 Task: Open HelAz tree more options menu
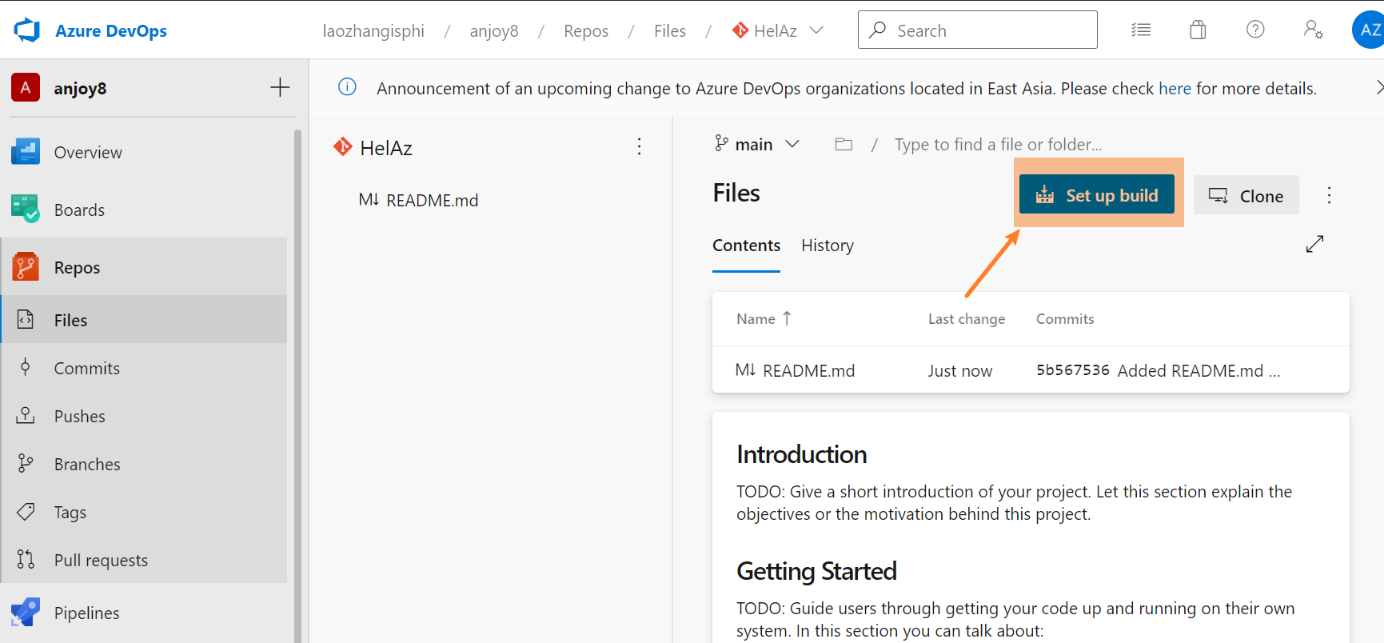click(x=639, y=146)
